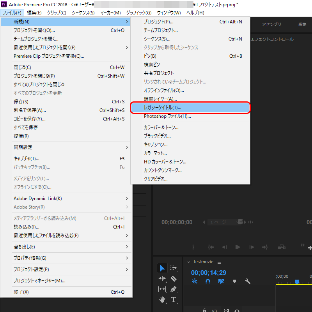Open timeline display settings wrench

coord(247,281)
